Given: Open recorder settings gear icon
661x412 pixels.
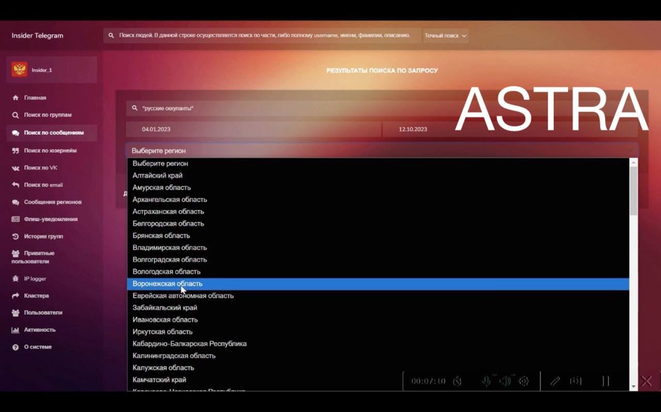Looking at the screenshot, I should pyautogui.click(x=524, y=381).
